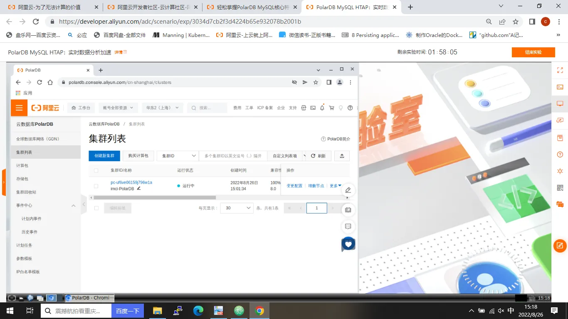Click the fullscreen icon in lab sidebar

560,70
